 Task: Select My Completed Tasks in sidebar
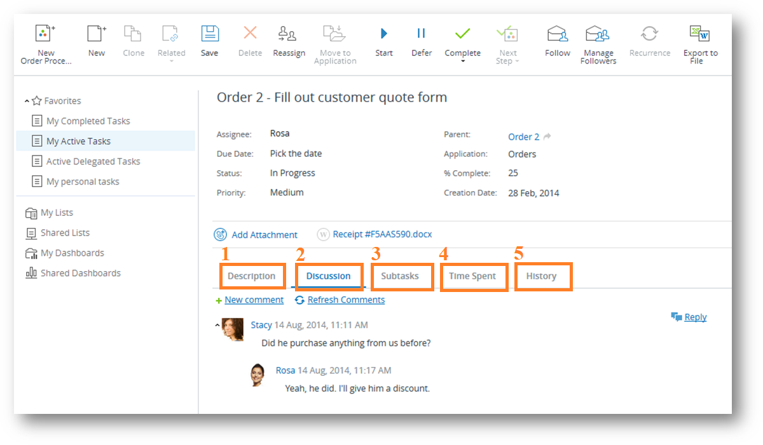point(88,121)
